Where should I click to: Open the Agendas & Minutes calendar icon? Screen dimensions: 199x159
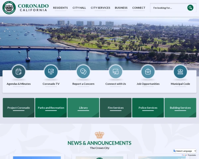coord(19,72)
